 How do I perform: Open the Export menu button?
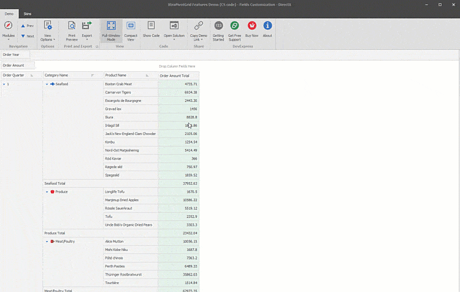[x=87, y=29]
